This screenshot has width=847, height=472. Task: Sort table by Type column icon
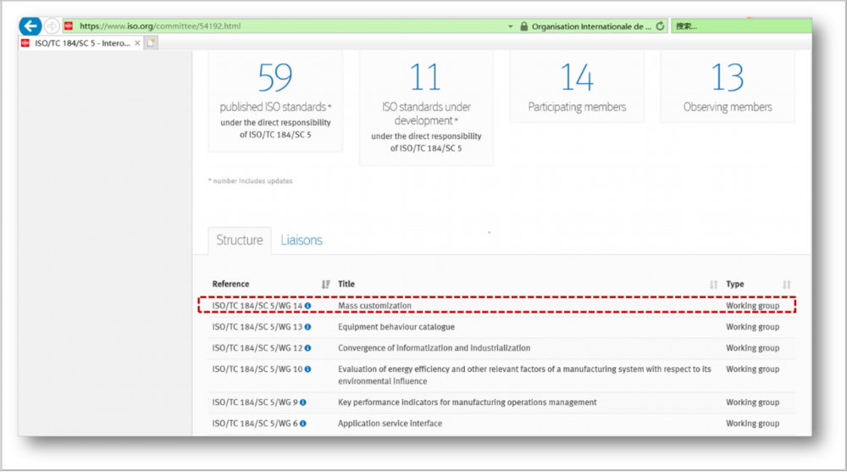coord(787,285)
